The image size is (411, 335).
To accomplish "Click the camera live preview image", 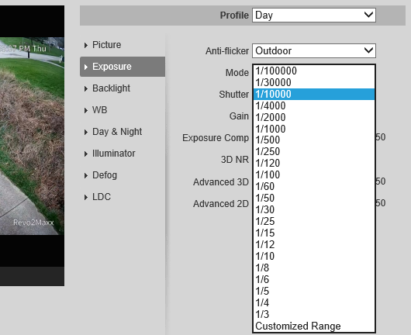I will click(x=32, y=136).
